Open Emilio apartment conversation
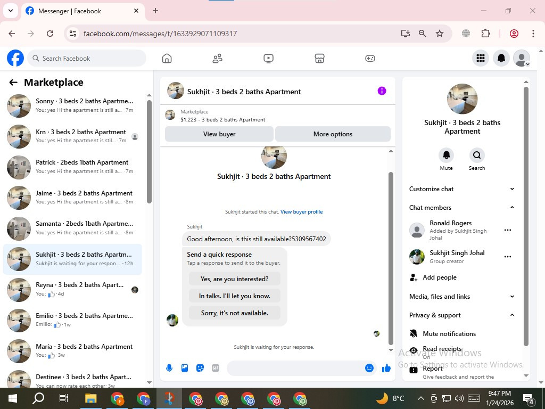The image size is (545, 409). (x=72, y=320)
